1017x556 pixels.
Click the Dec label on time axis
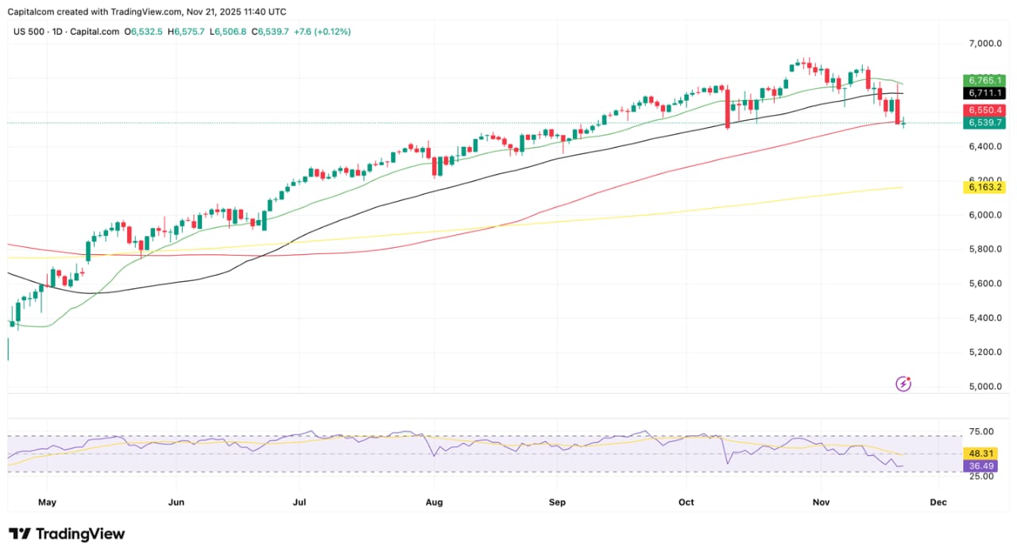(x=938, y=502)
